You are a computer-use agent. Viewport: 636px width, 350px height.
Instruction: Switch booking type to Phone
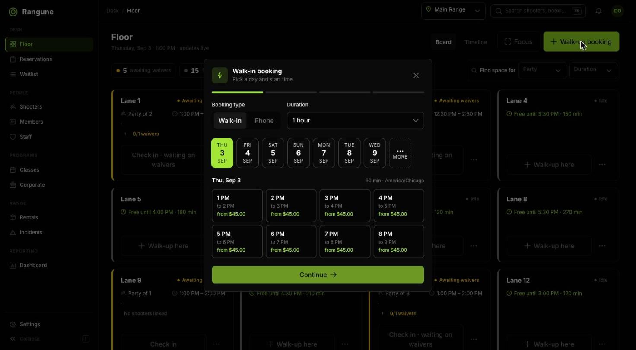click(264, 121)
